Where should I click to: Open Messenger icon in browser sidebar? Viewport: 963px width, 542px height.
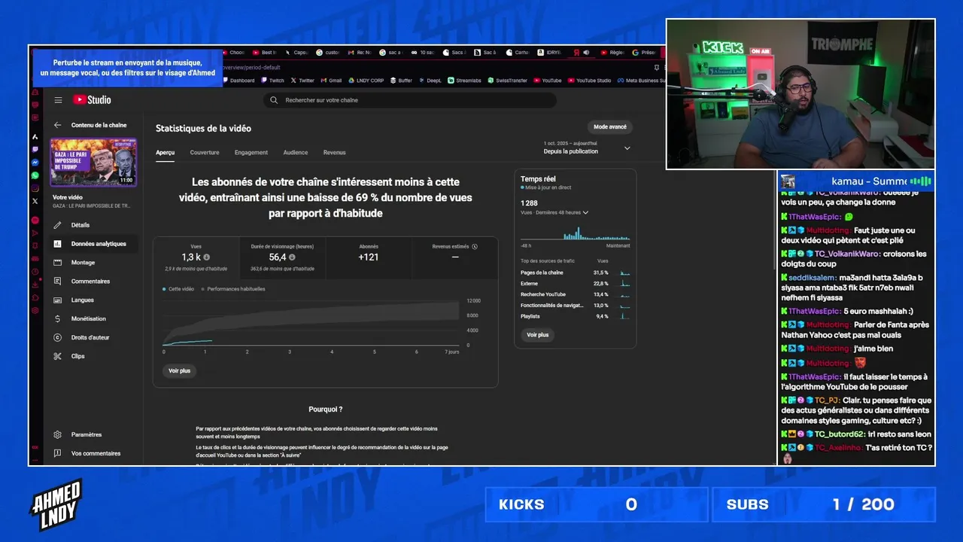click(x=35, y=163)
